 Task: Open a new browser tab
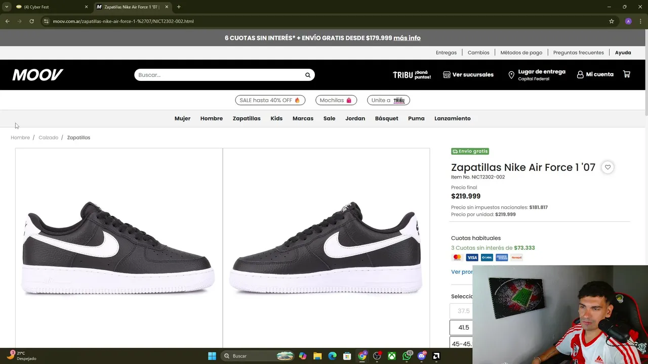179,7
